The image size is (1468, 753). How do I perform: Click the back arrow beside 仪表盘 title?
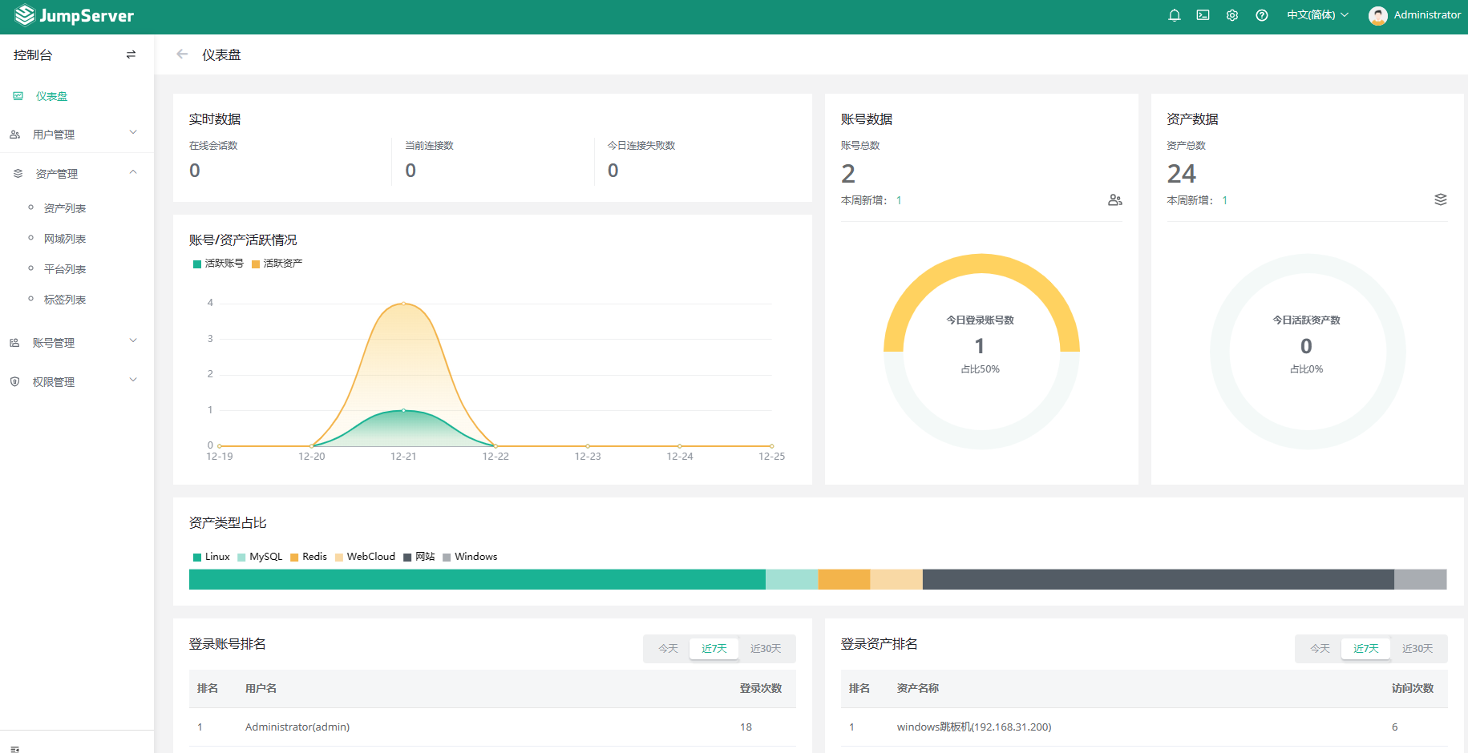(182, 54)
